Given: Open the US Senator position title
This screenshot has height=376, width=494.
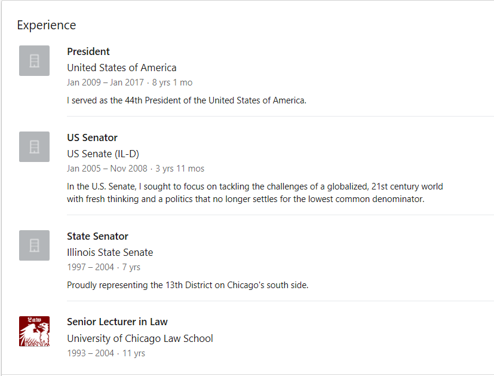Looking at the screenshot, I should point(92,137).
